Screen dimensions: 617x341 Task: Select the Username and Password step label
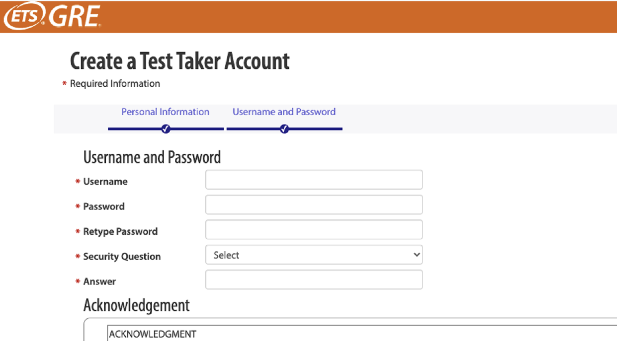click(284, 112)
